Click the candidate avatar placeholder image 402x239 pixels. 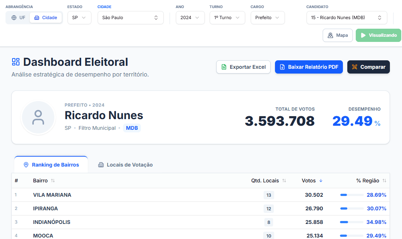[38, 117]
